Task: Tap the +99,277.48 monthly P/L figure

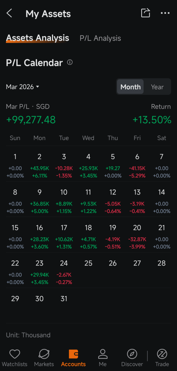Action: 31,120
